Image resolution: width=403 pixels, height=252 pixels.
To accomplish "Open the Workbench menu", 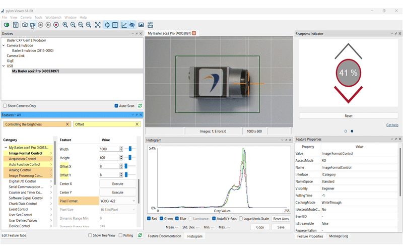I will coord(53,18).
